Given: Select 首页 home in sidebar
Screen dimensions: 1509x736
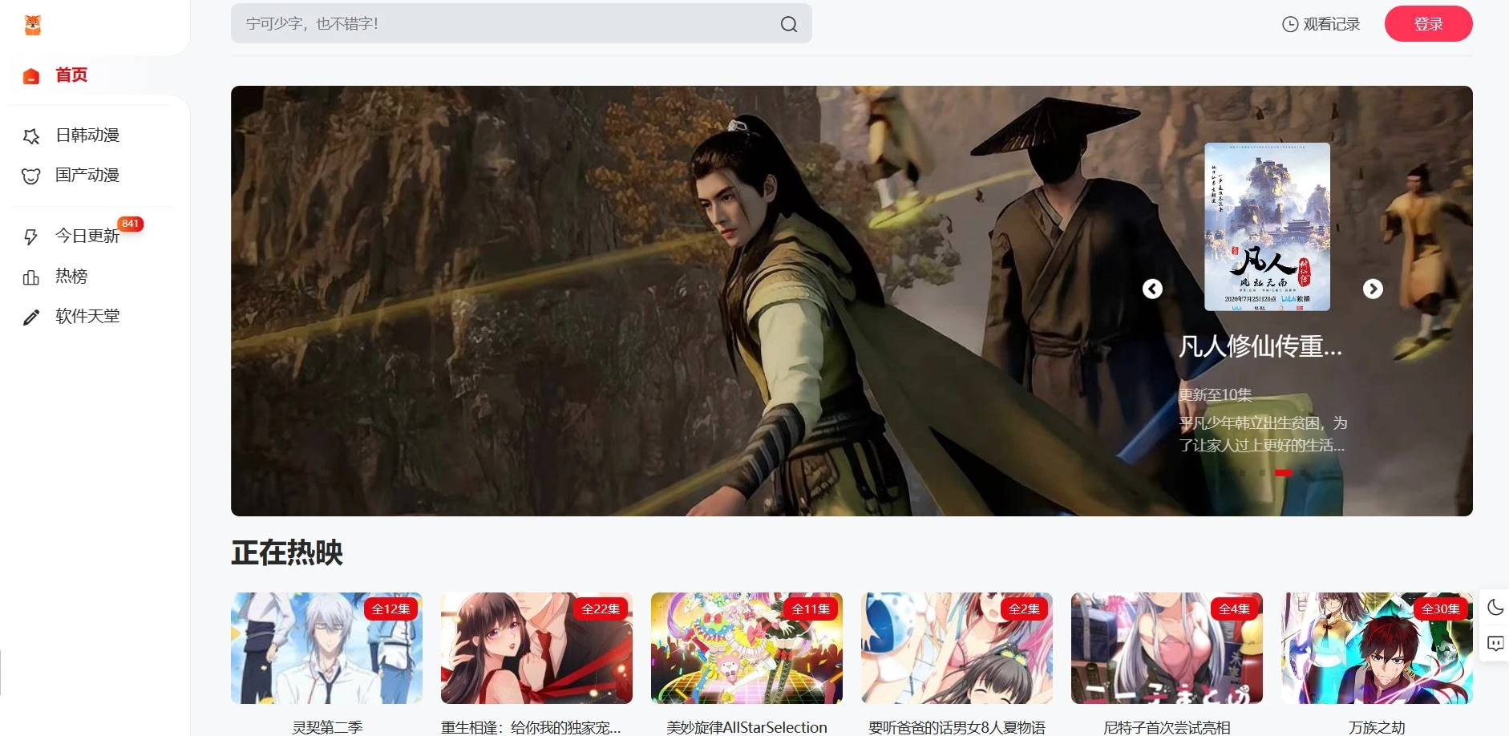Looking at the screenshot, I should 71,75.
